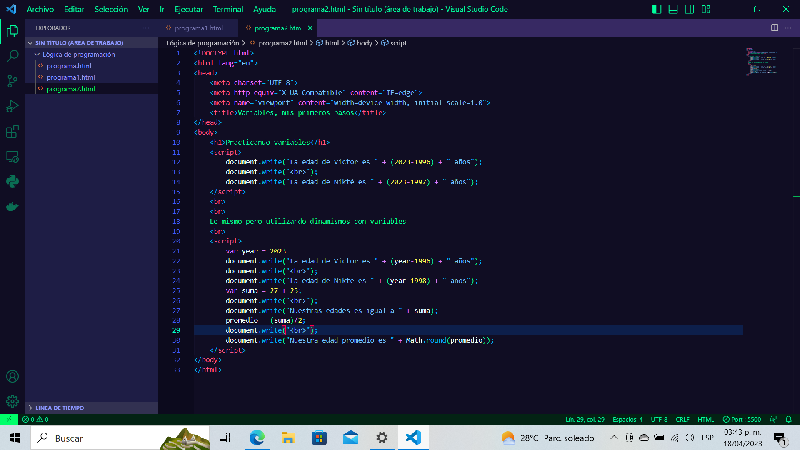This screenshot has height=450, width=800.
Task: Click the remote window indicator in status bar
Action: click(9, 419)
